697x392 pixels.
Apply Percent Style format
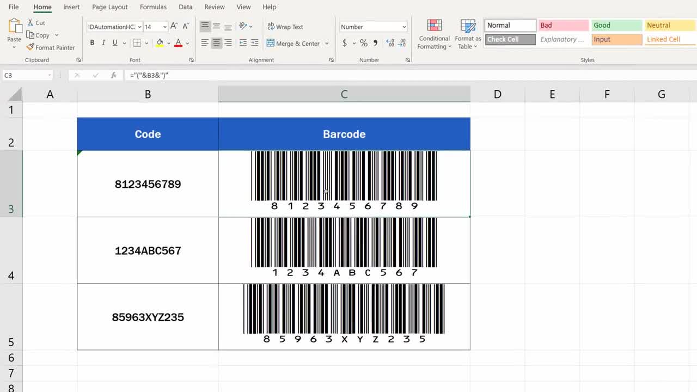[363, 43]
